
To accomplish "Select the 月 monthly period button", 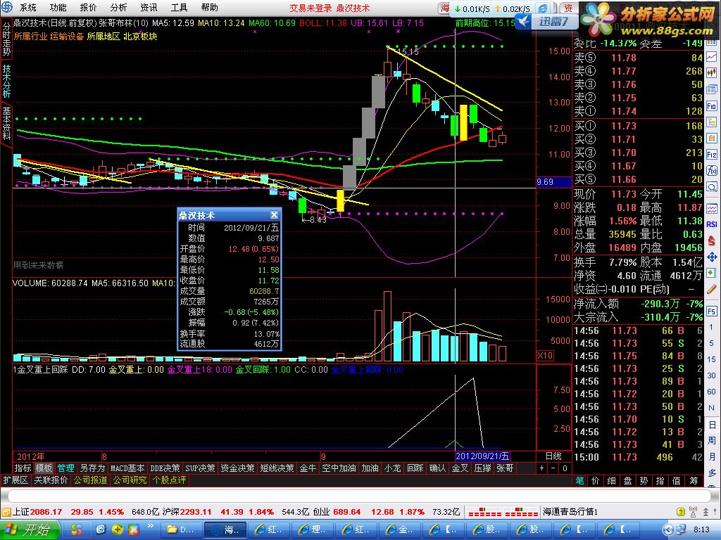I will click(711, 456).
